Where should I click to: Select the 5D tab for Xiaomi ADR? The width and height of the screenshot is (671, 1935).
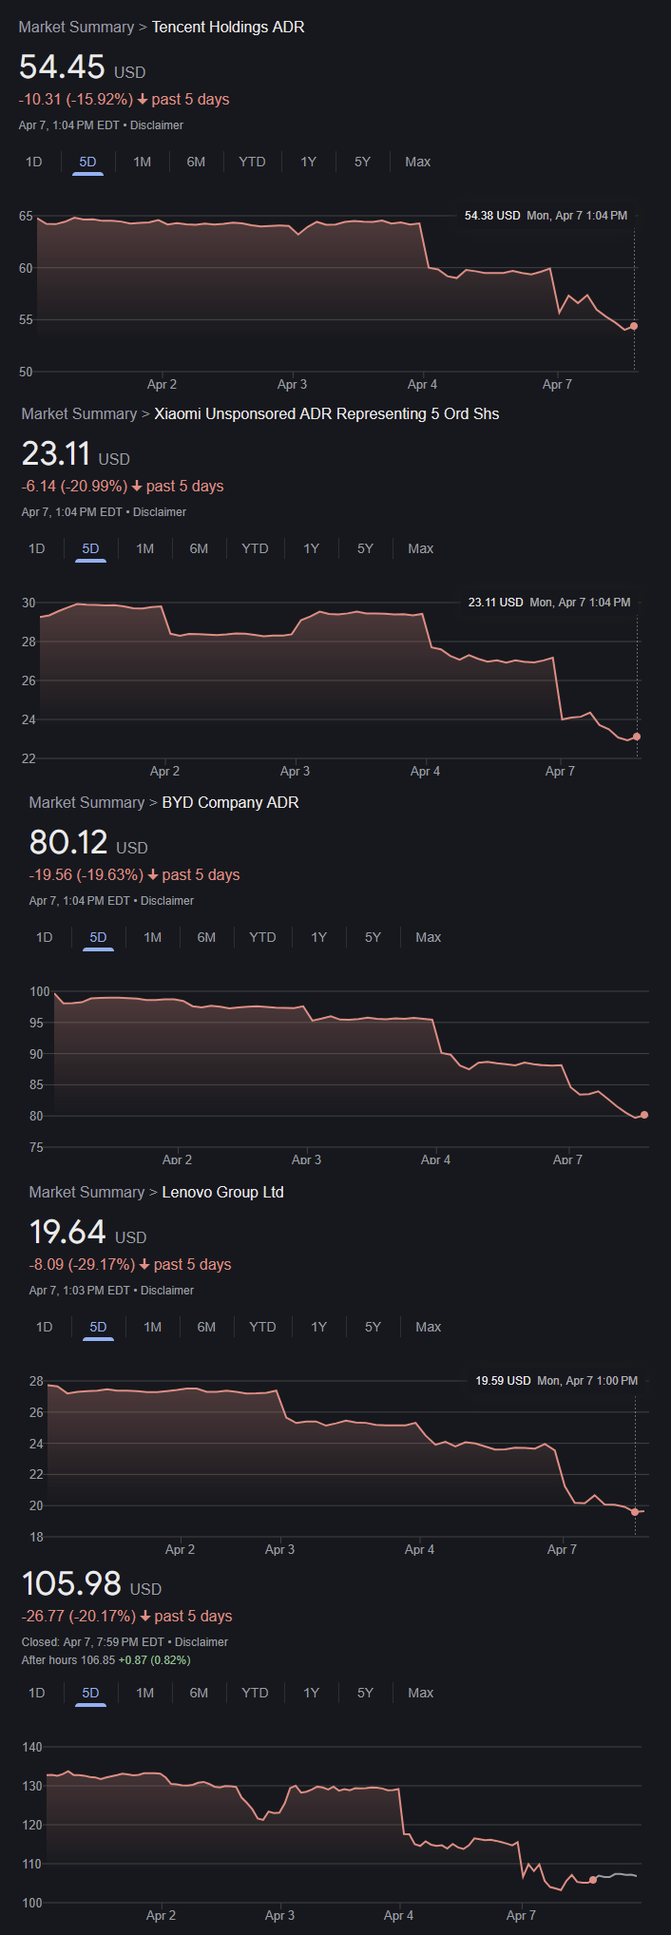click(x=90, y=548)
